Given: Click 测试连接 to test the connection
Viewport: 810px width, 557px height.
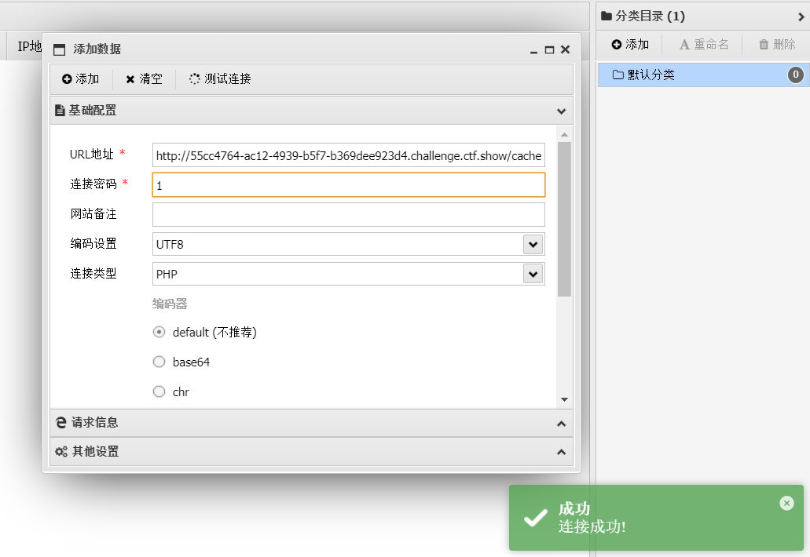Looking at the screenshot, I should click(220, 79).
